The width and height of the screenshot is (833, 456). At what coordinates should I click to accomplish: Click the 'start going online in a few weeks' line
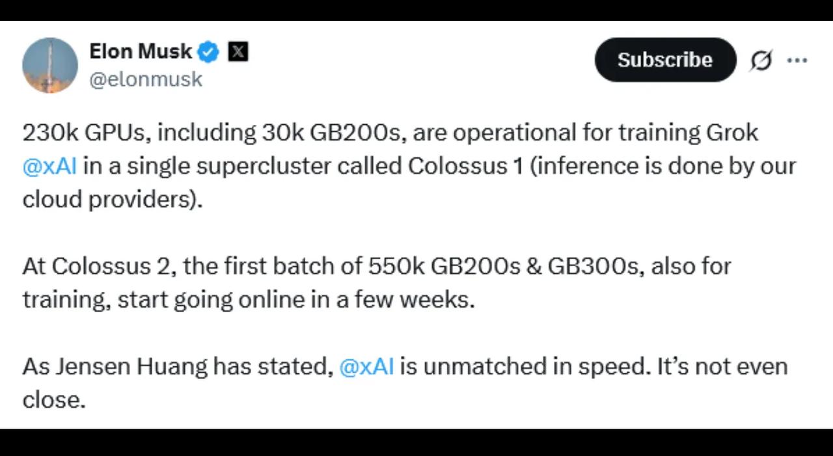pyautogui.click(x=295, y=299)
